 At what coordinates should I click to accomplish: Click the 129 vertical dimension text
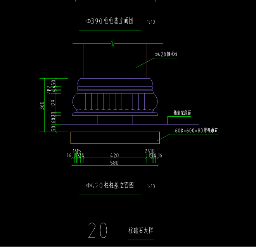(x=54, y=103)
